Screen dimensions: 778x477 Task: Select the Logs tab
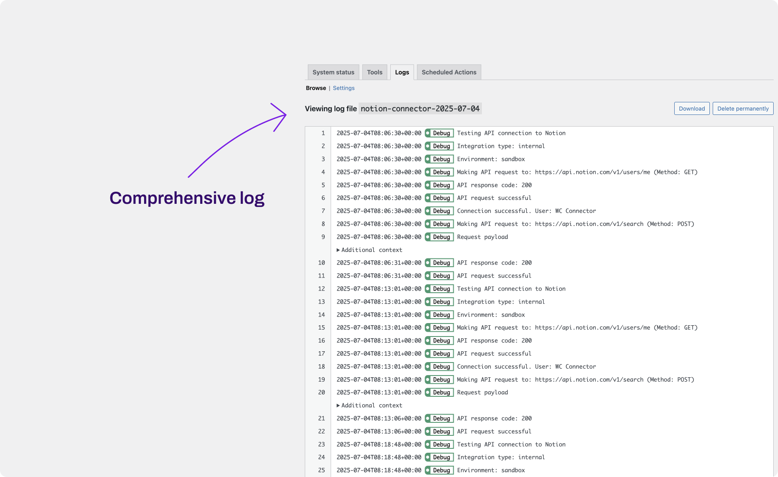[402, 72]
